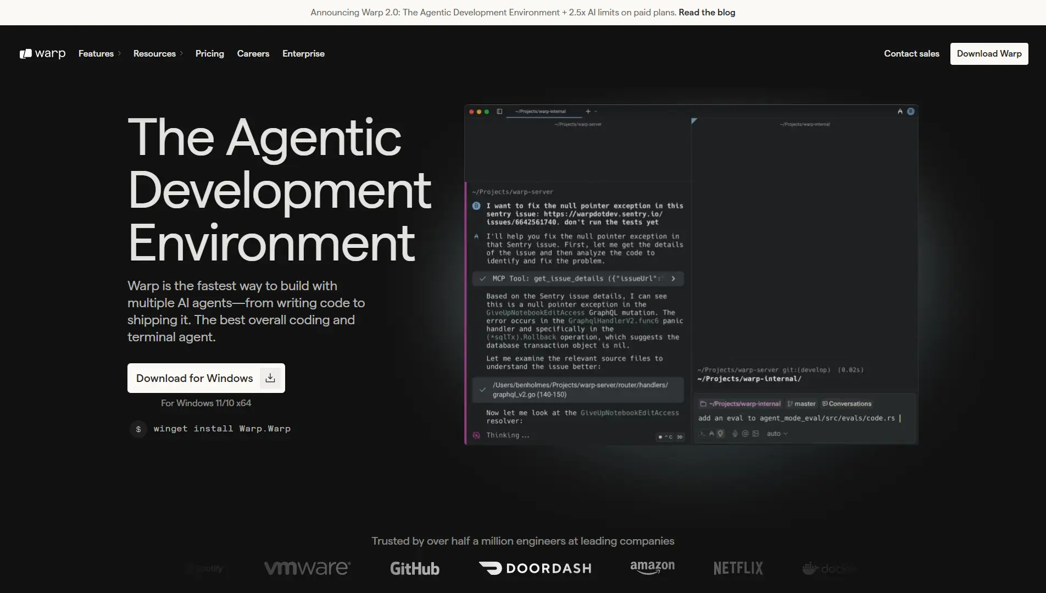This screenshot has height=593, width=1046.
Task: Toggle the sidebar panel icon in terminal demo
Action: click(x=499, y=112)
